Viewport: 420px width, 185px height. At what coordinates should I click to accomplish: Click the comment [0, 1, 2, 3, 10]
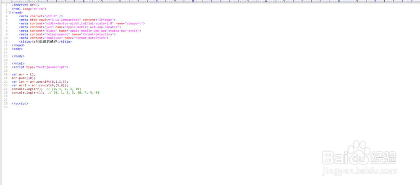(x=63, y=89)
